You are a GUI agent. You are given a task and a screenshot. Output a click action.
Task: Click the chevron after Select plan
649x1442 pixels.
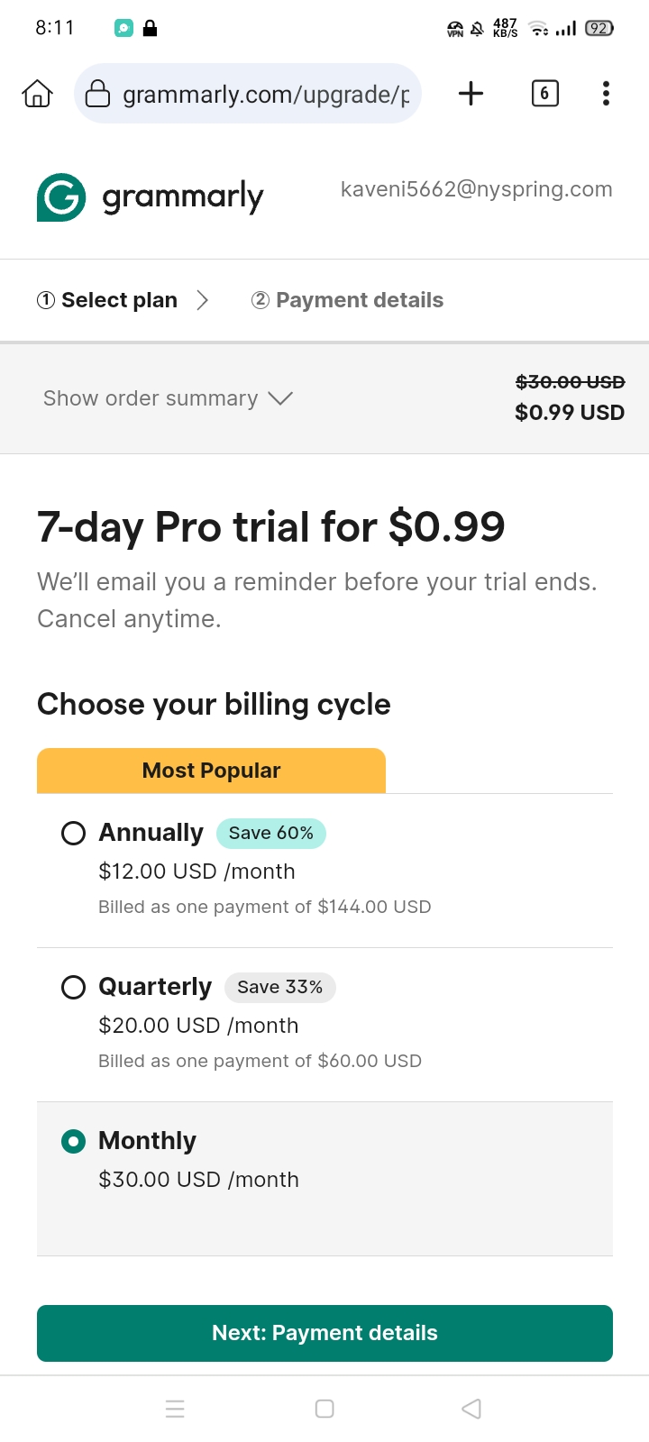[203, 300]
